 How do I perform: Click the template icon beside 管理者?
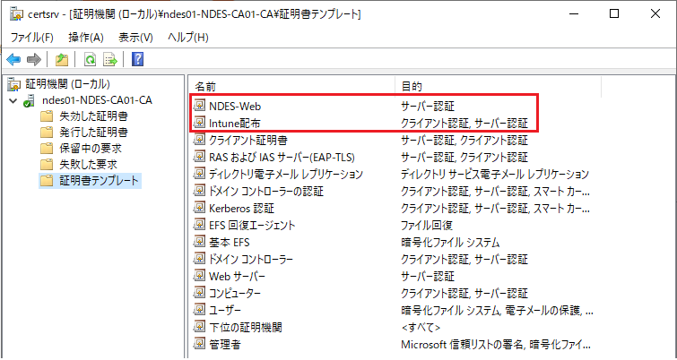(x=199, y=345)
